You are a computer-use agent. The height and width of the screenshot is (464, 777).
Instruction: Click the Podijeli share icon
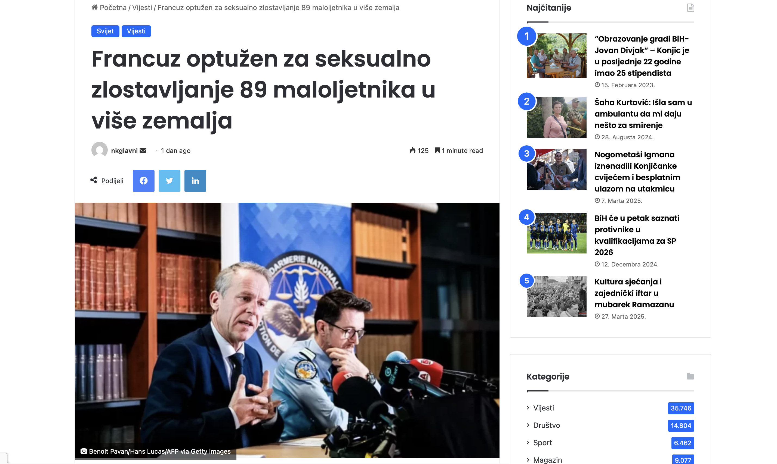coord(94,180)
